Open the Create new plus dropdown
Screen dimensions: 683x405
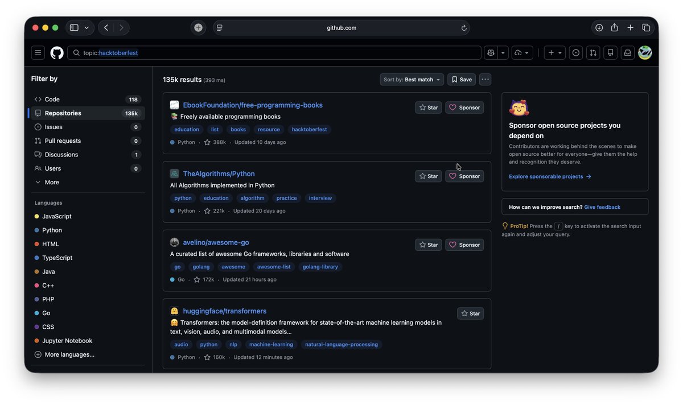555,53
